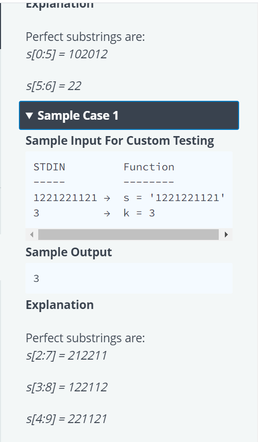The image size is (258, 442).
Task: Click the STDIN column header
Action: [49, 167]
